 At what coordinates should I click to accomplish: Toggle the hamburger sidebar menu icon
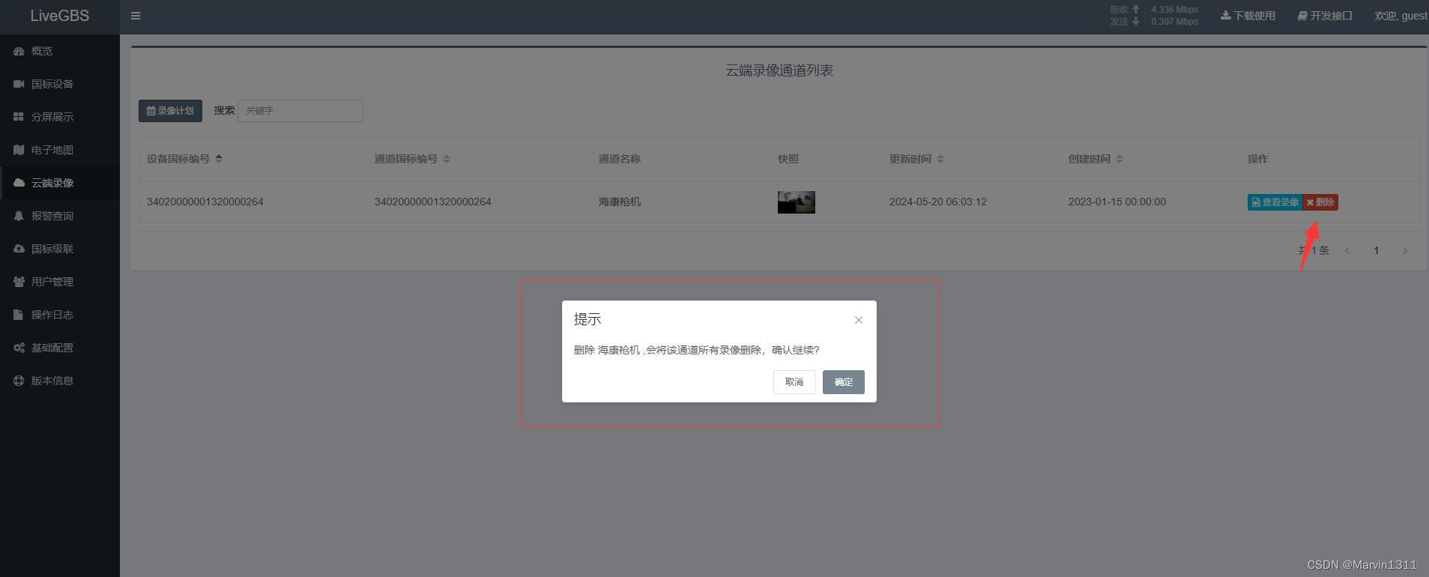[x=136, y=16]
